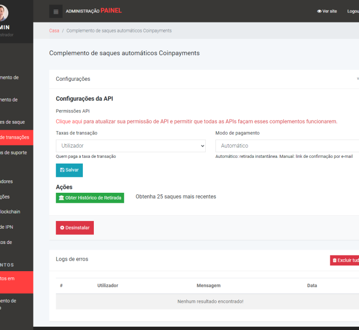
Task: Click the floppy disk icon on Salvar
Action: 62,170
